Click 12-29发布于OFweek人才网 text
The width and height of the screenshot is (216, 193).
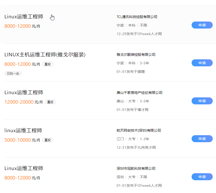[139, 34]
